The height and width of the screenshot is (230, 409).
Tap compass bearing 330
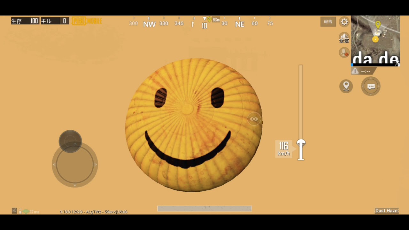pos(164,23)
